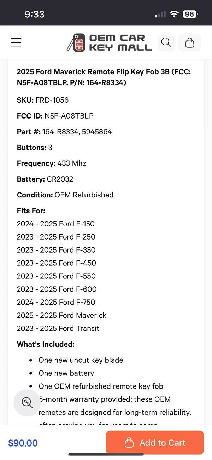Open the shopping bag cart icon
Image resolution: width=212 pixels, height=460 pixels.
(x=190, y=43)
